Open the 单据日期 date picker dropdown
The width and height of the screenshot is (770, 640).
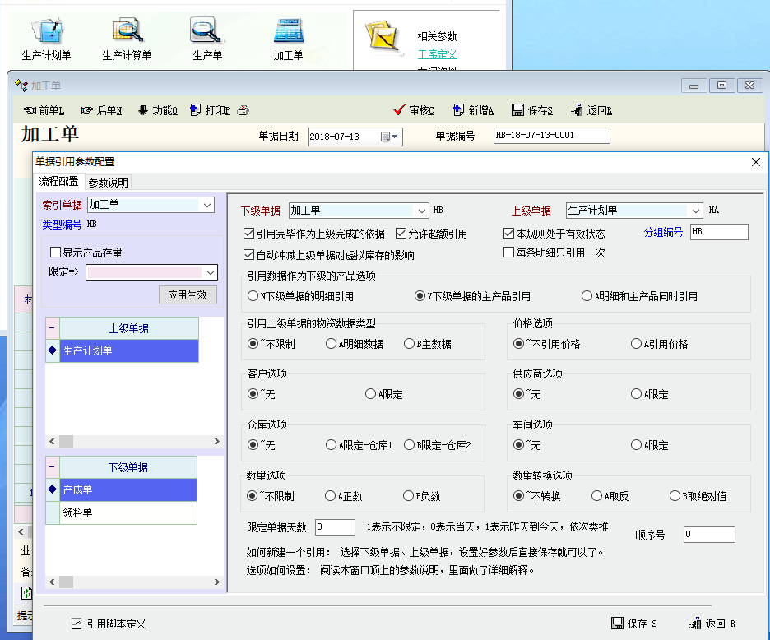point(394,137)
